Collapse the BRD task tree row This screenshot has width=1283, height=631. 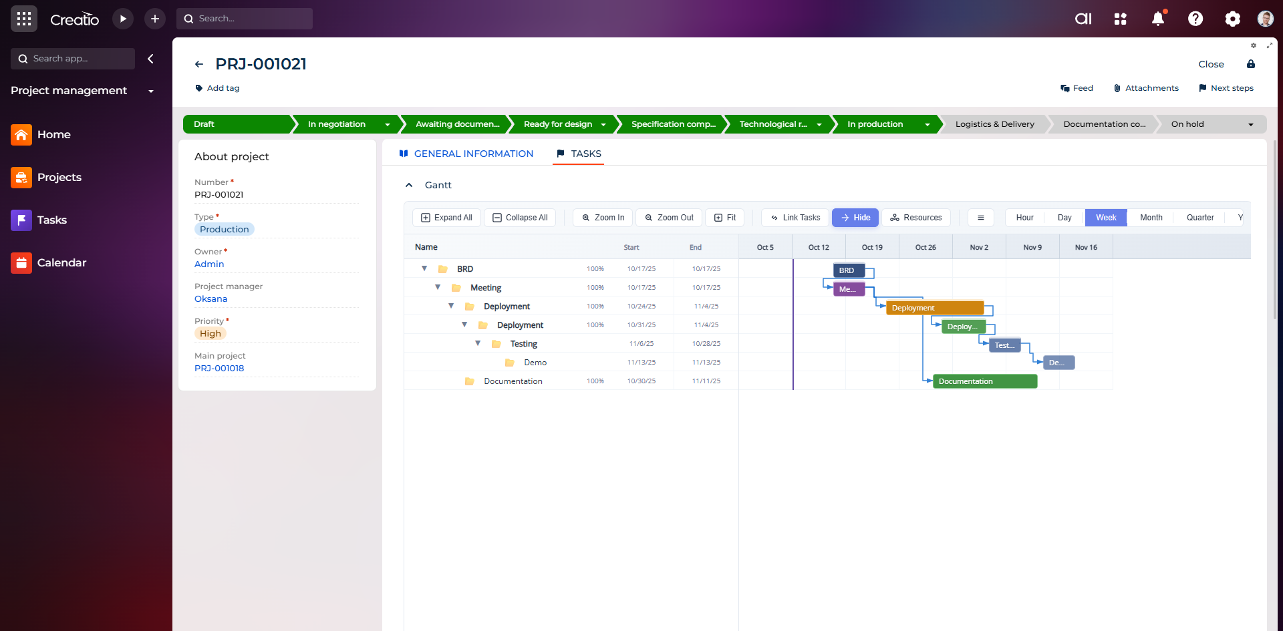point(424,268)
